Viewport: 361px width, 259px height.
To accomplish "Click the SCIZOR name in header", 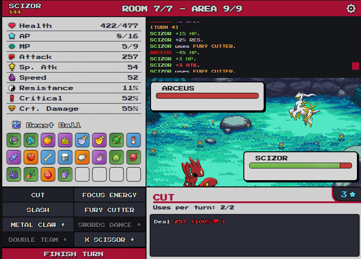I will point(25,6).
